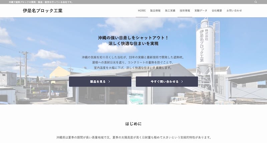Select お問い合わせ in the top navigation
This screenshot has height=143, width=267.
[x=234, y=11]
